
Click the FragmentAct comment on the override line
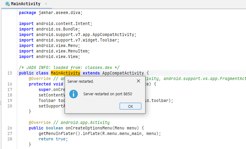click(x=205, y=78)
